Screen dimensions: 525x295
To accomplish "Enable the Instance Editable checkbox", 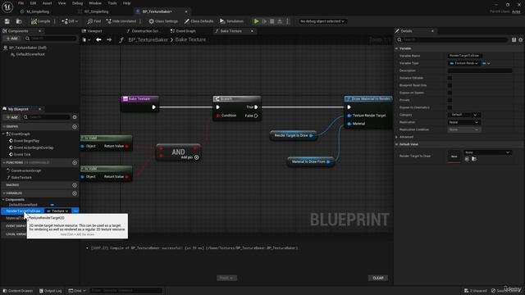I will (450, 78).
